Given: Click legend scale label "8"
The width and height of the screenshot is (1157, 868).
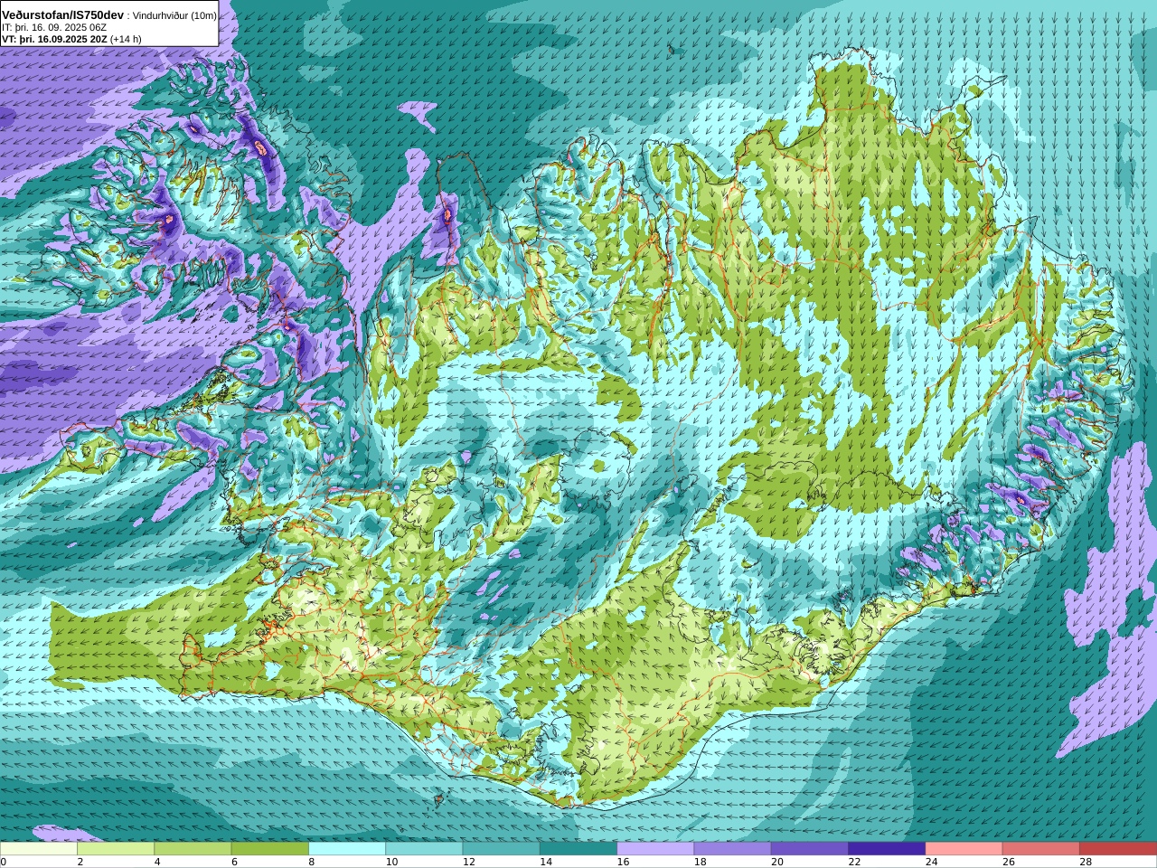Looking at the screenshot, I should click(x=312, y=862).
